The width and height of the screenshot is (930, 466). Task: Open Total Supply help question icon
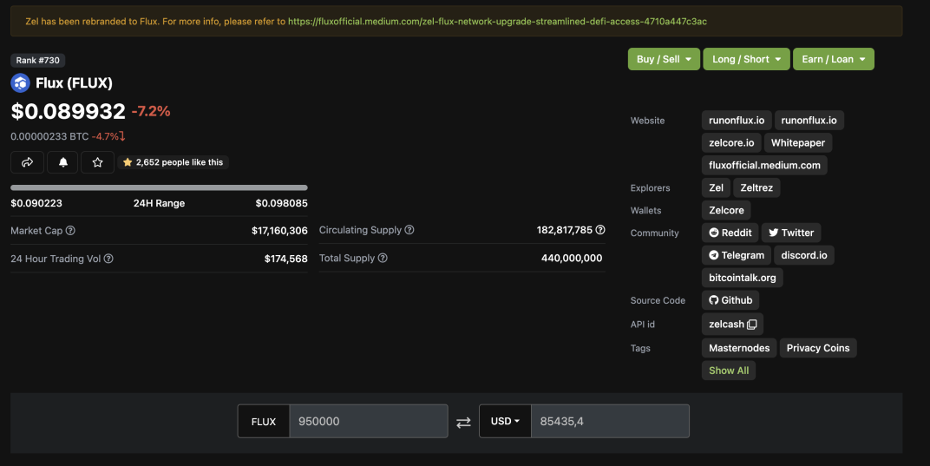[383, 258]
